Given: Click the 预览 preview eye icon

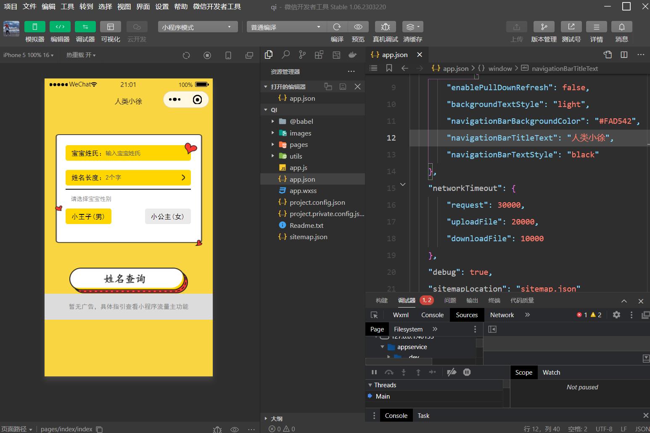Looking at the screenshot, I should pyautogui.click(x=358, y=27).
